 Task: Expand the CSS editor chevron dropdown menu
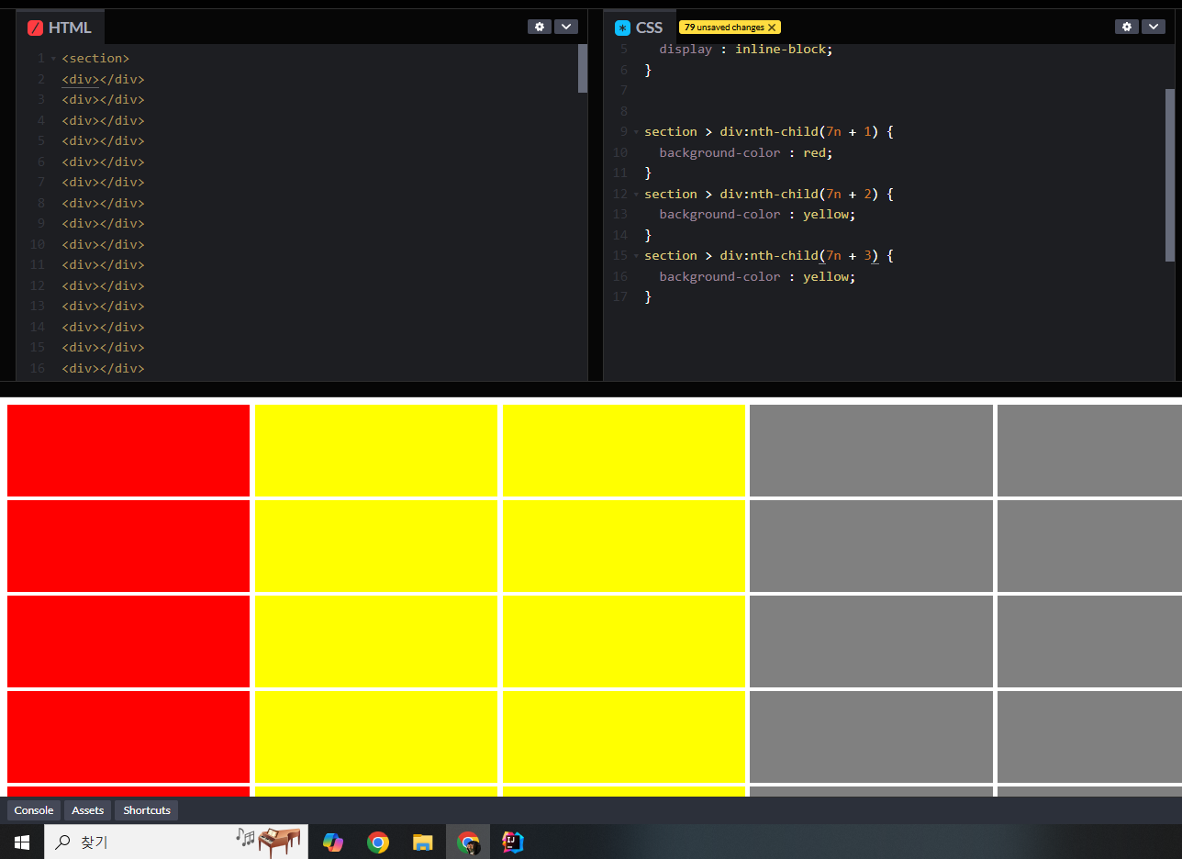[x=1154, y=27]
